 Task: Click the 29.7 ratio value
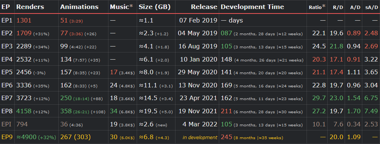point(319,98)
